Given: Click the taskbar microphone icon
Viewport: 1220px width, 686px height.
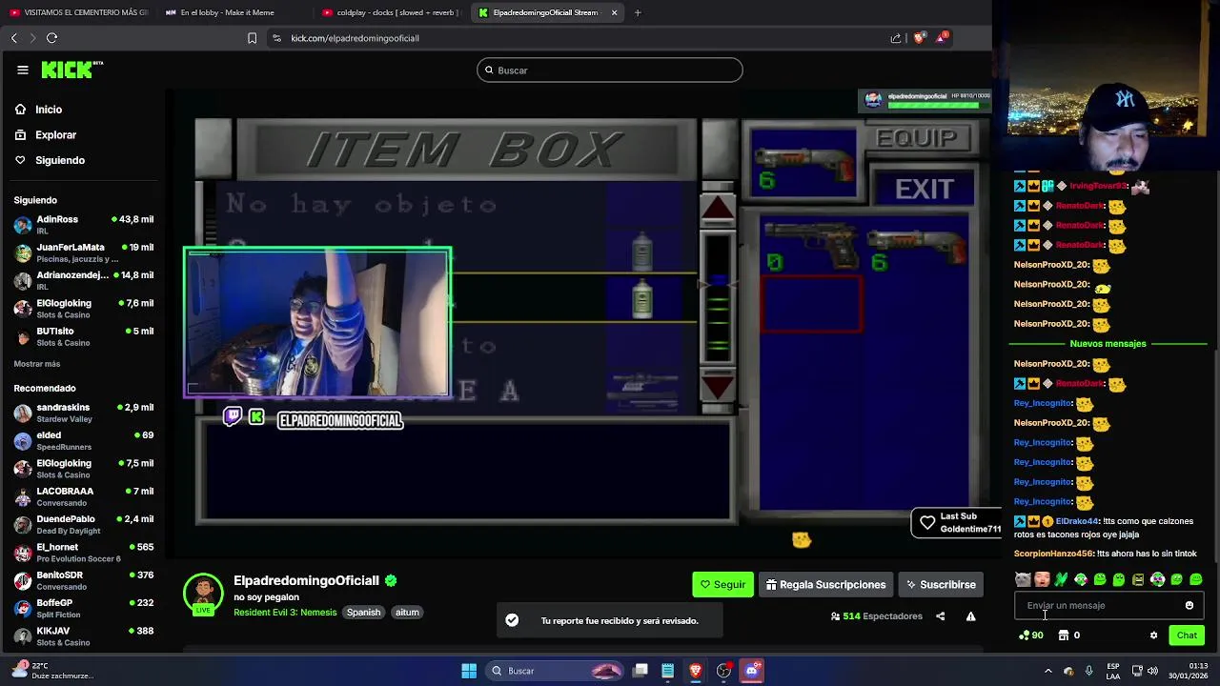Looking at the screenshot, I should 1088,671.
